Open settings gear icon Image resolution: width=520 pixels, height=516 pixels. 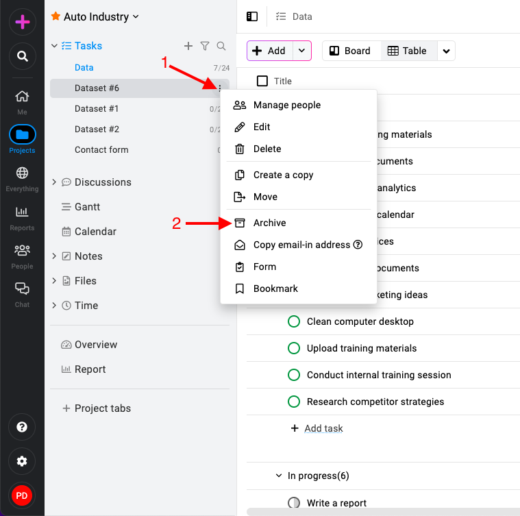[22, 461]
